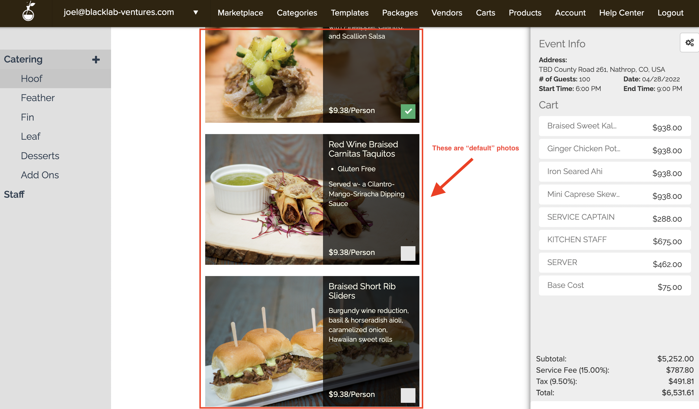Click the carnitas taquitos photo thumbnail
This screenshot has height=409, width=699.
point(264,199)
